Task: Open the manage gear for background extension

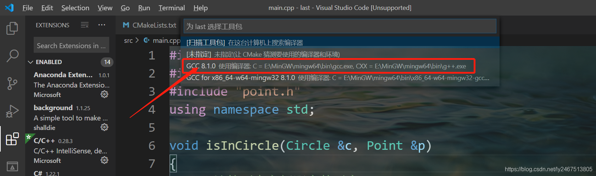Action: [104, 127]
